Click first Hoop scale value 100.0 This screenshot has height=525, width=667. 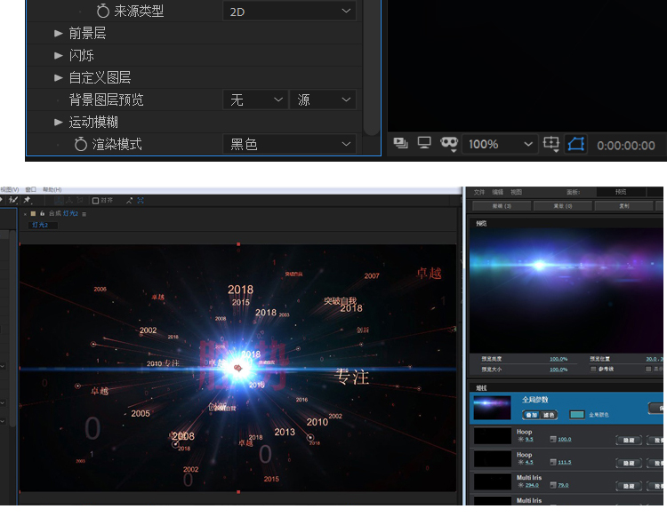[565, 439]
